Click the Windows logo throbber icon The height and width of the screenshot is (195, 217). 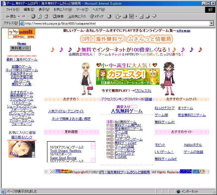click(x=210, y=10)
